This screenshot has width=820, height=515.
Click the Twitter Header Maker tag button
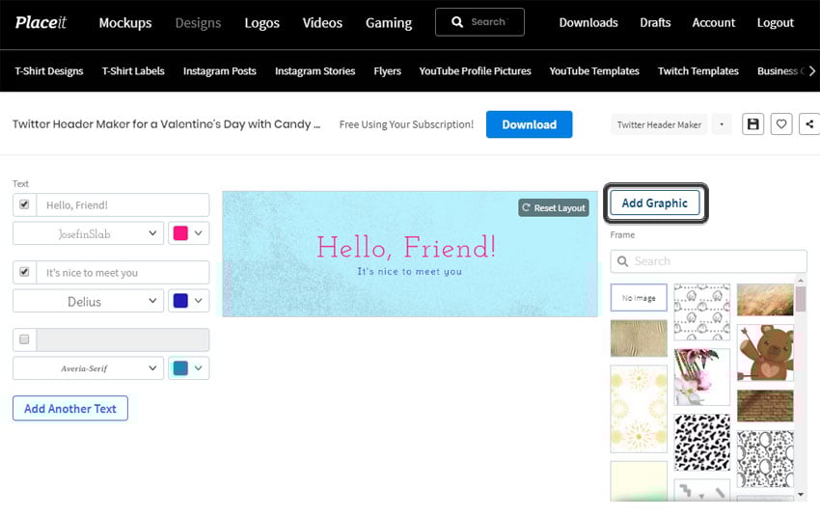click(659, 124)
